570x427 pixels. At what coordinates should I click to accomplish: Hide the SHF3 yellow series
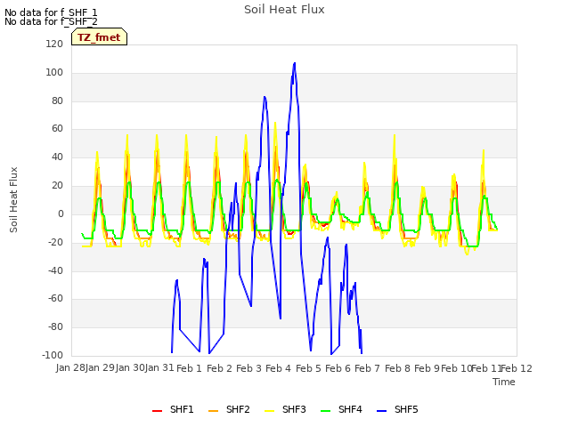[285, 409]
